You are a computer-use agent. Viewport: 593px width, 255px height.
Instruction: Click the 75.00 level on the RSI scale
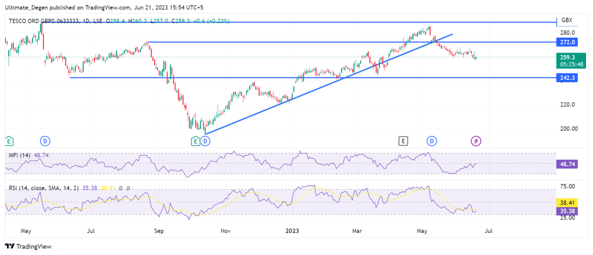[568, 186]
